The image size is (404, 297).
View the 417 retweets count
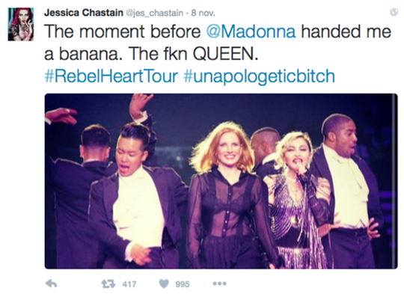coord(129,284)
